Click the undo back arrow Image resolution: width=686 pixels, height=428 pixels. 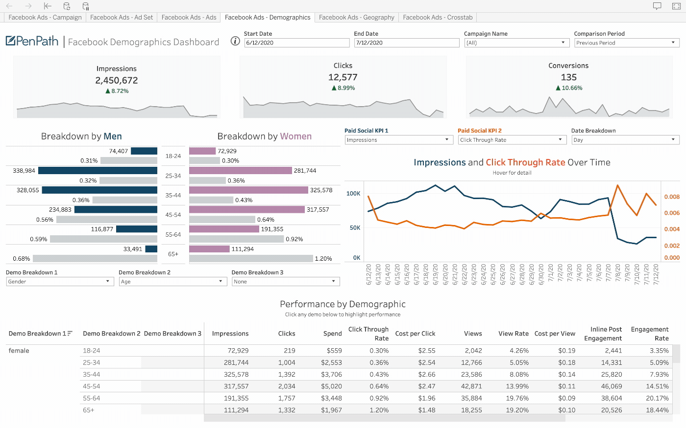click(x=9, y=6)
